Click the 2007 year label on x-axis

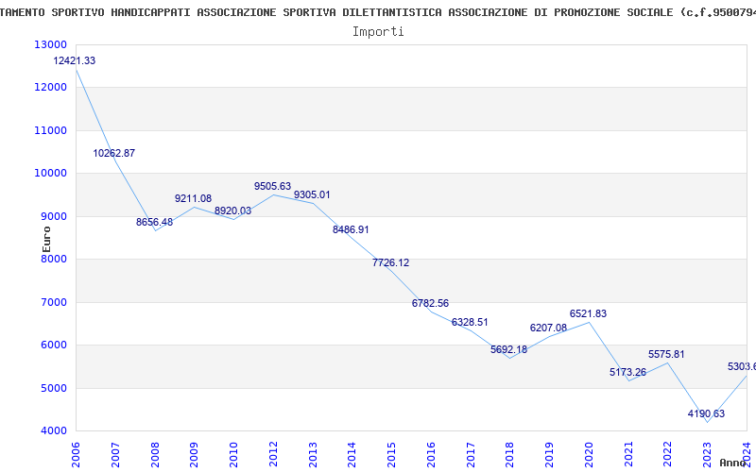tap(115, 455)
